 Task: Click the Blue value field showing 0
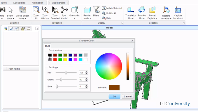click(82, 86)
